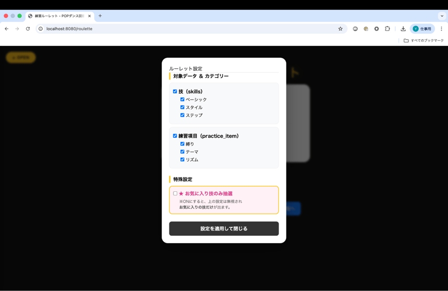Expand the tab search dropdown arrow
Screen dimensions: 448x291
[442, 16]
